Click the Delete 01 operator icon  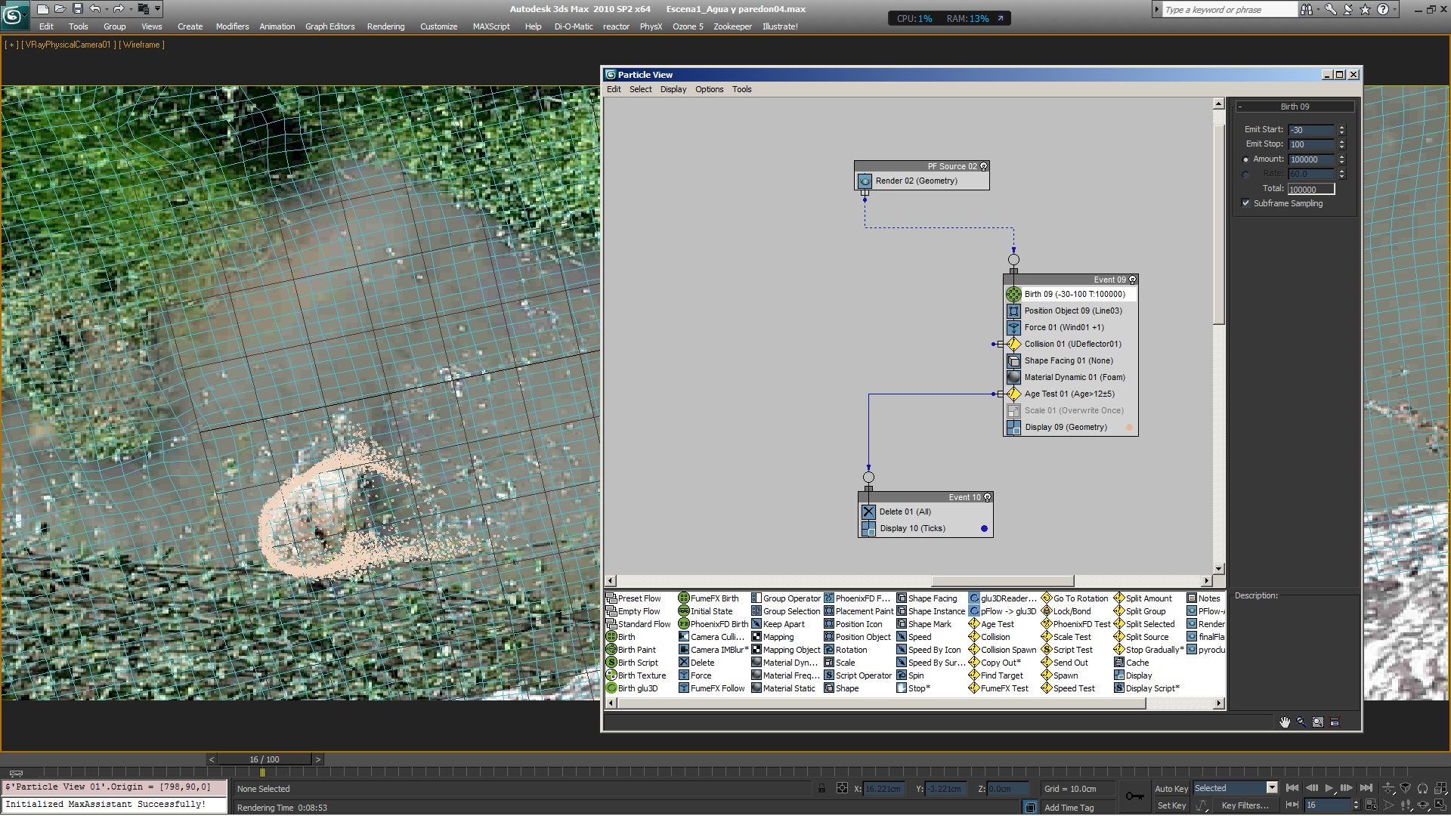(868, 512)
